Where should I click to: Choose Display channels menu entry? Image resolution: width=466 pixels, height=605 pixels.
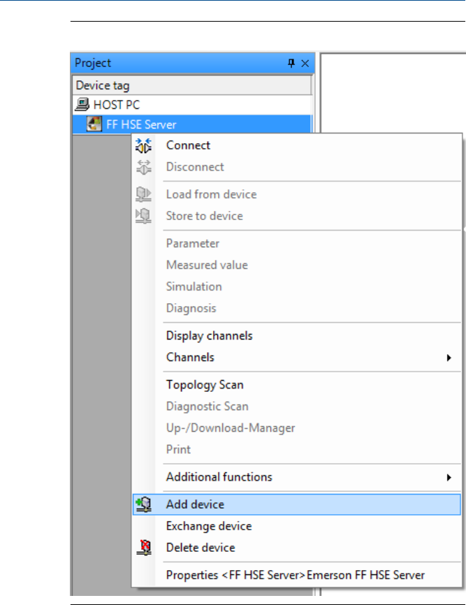pos(209,335)
